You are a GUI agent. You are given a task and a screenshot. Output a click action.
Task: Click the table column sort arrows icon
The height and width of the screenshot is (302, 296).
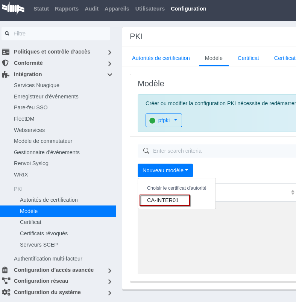293,192
